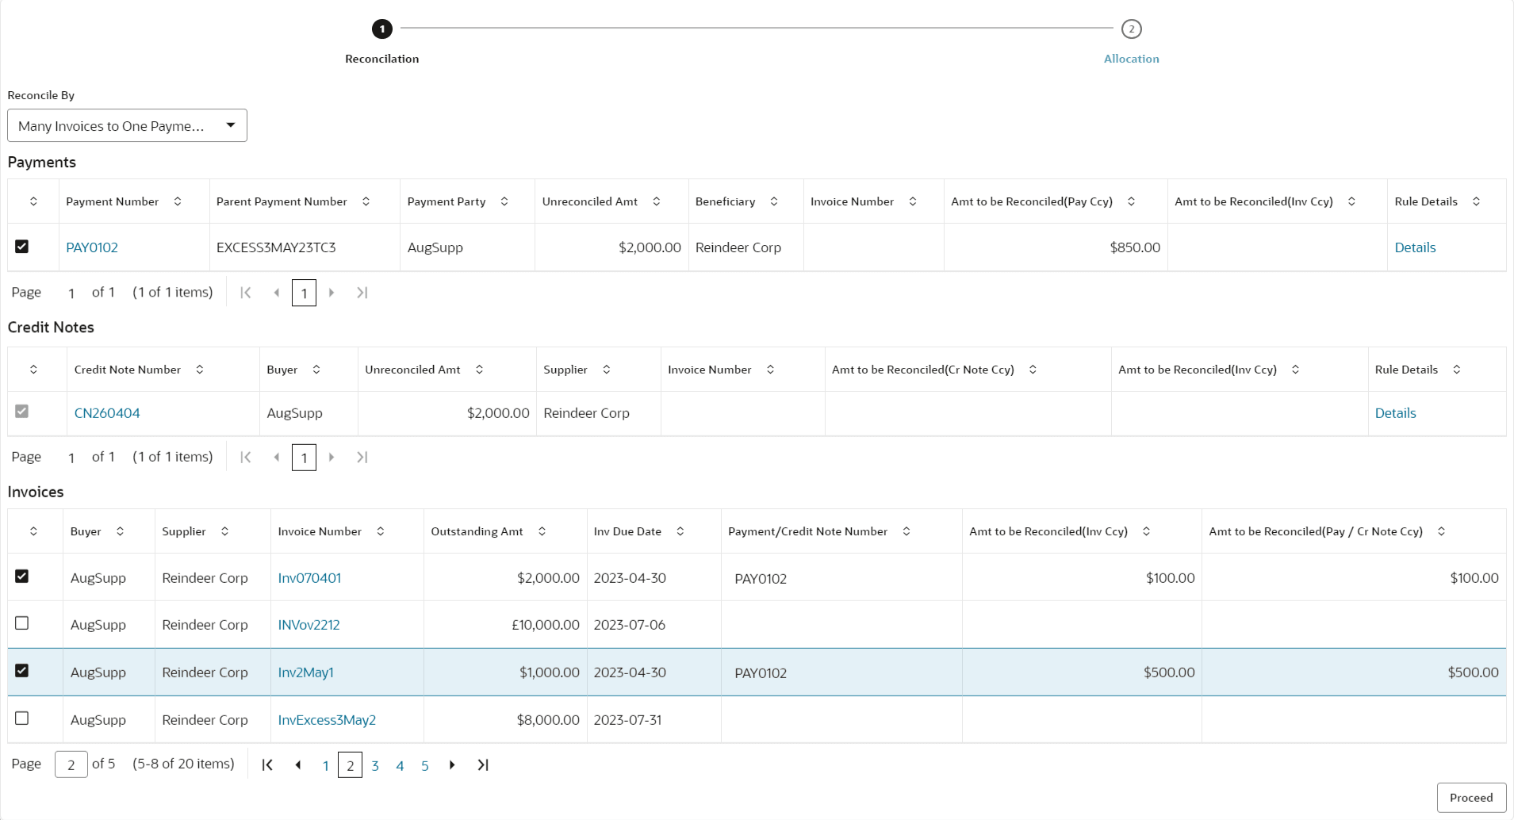
Task: Sort by Amt to be Reconciled(Pay Ccy)
Action: coord(1132,201)
